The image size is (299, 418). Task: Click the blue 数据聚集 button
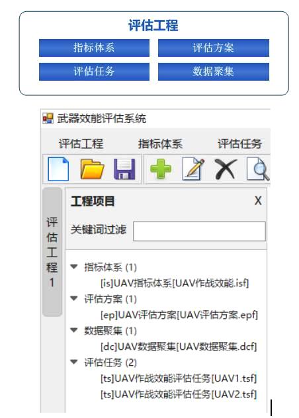pyautogui.click(x=214, y=71)
